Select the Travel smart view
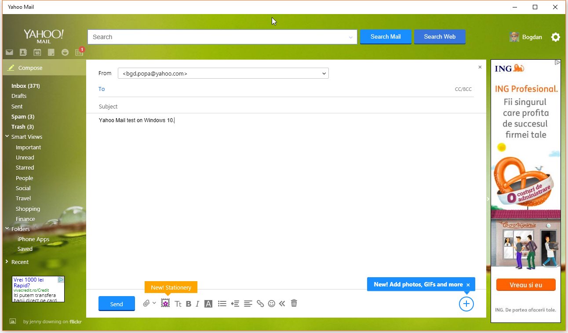Image resolution: width=568 pixels, height=333 pixels. (x=23, y=198)
